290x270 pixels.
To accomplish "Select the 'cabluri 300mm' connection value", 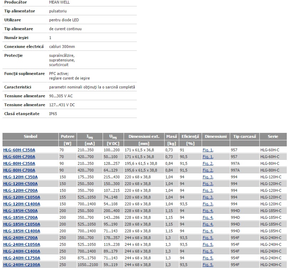I will coord(62,47).
